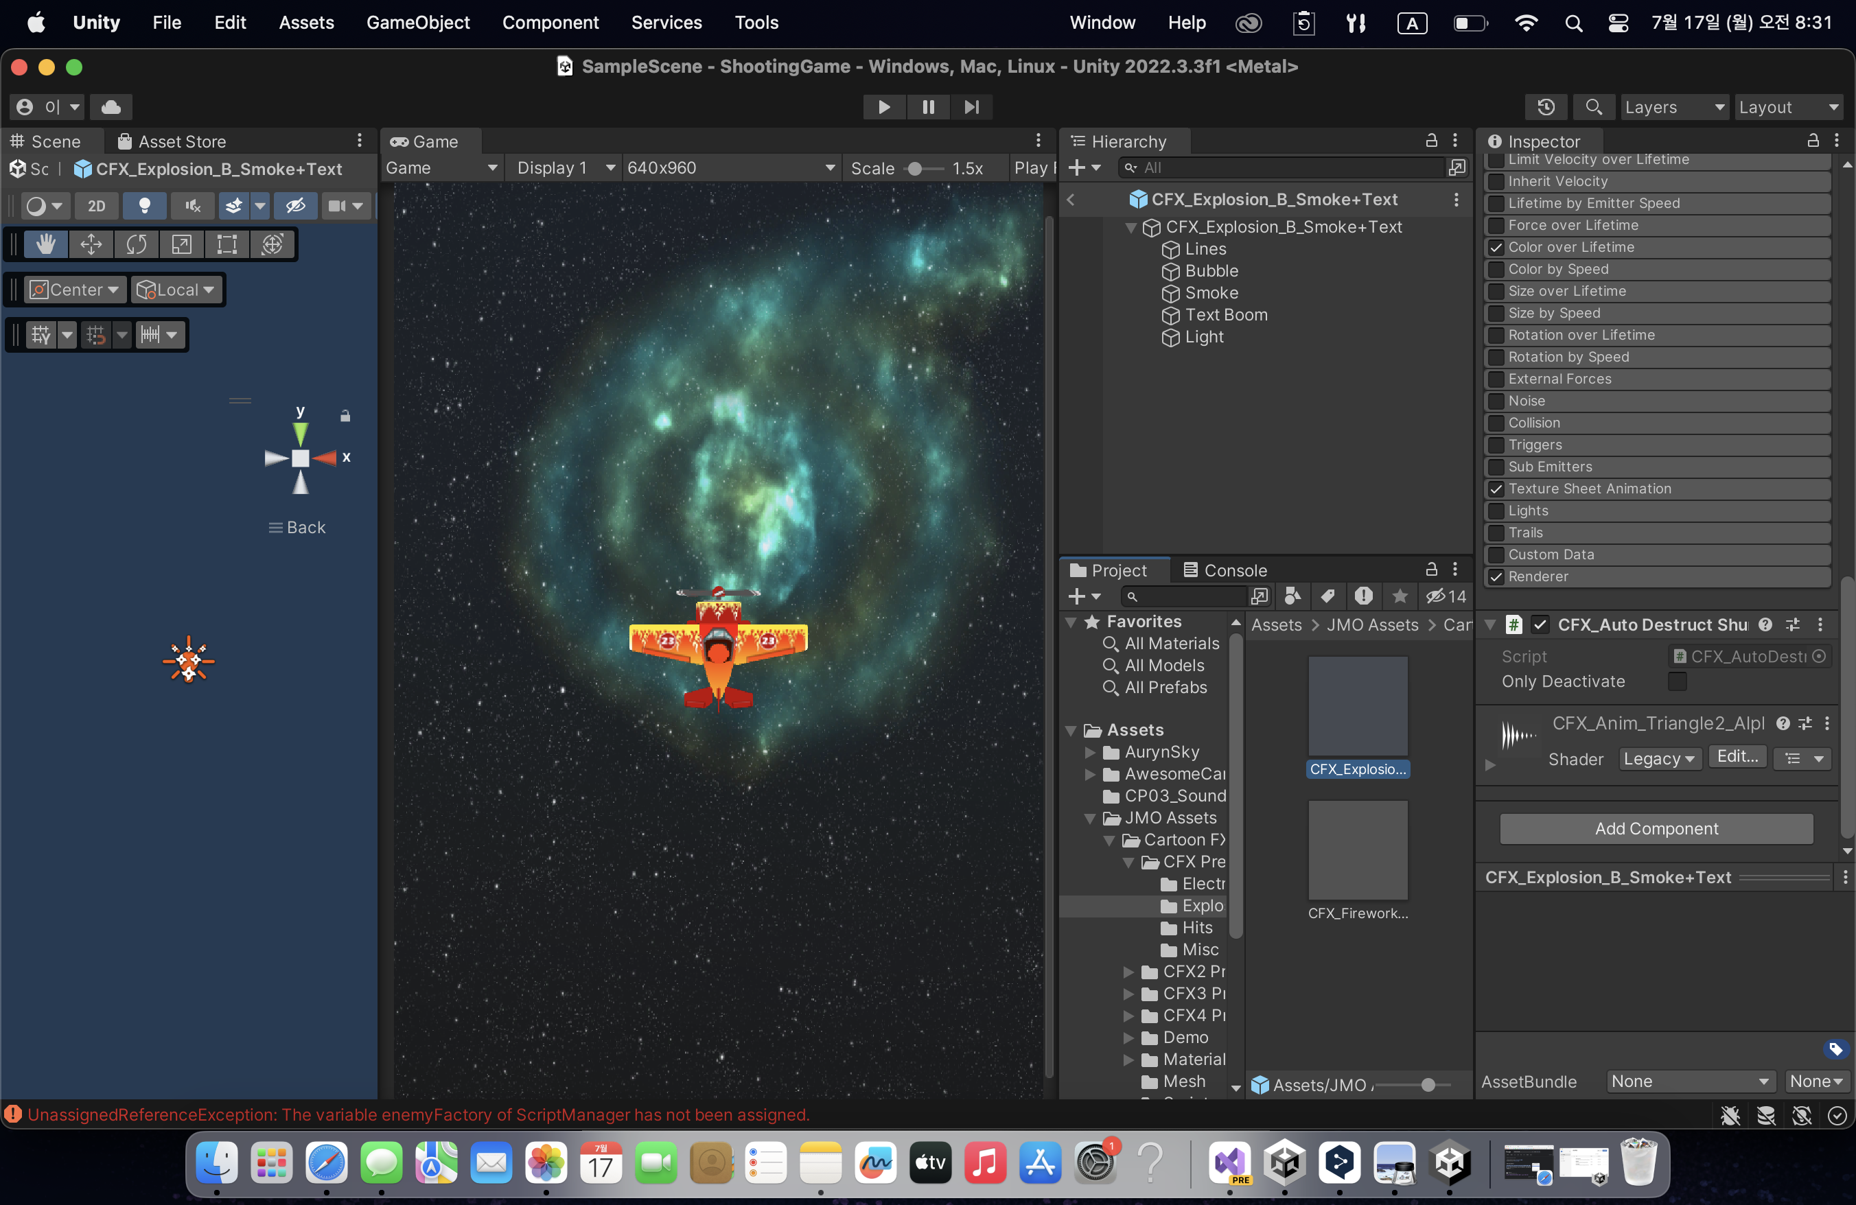Viewport: 1856px width, 1205px height.
Task: Click the Step frame button
Action: 971,107
